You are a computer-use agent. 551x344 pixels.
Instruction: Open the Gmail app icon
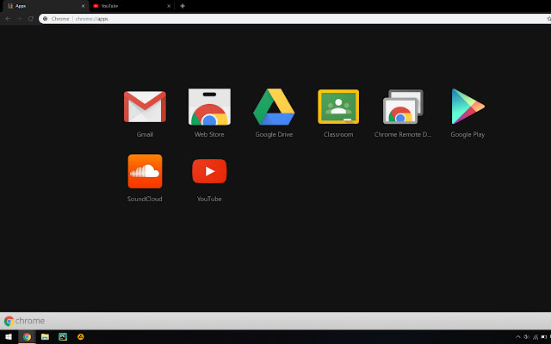(x=145, y=107)
